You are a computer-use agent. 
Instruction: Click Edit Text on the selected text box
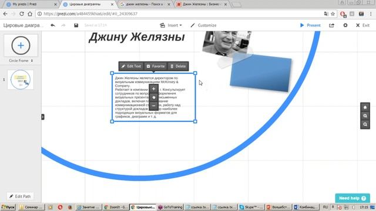pyautogui.click(x=131, y=66)
